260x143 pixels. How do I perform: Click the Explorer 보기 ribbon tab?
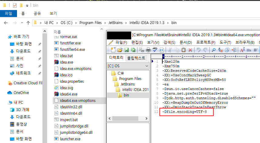click(53, 13)
